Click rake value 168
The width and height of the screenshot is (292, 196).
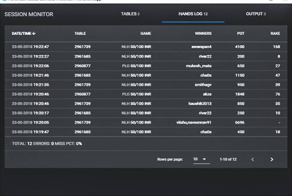point(277,47)
